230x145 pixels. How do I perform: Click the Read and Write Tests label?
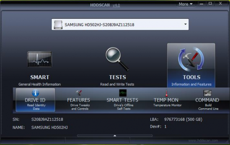[x=117, y=84]
